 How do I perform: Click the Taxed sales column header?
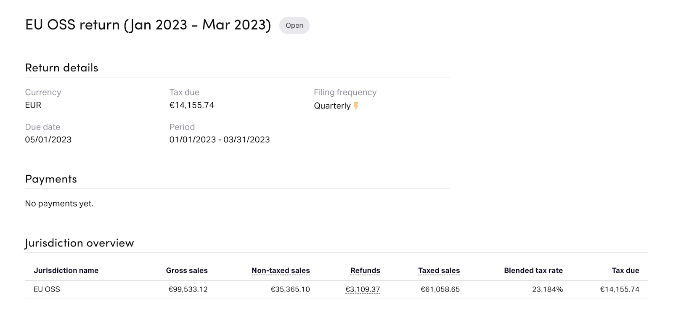(439, 271)
